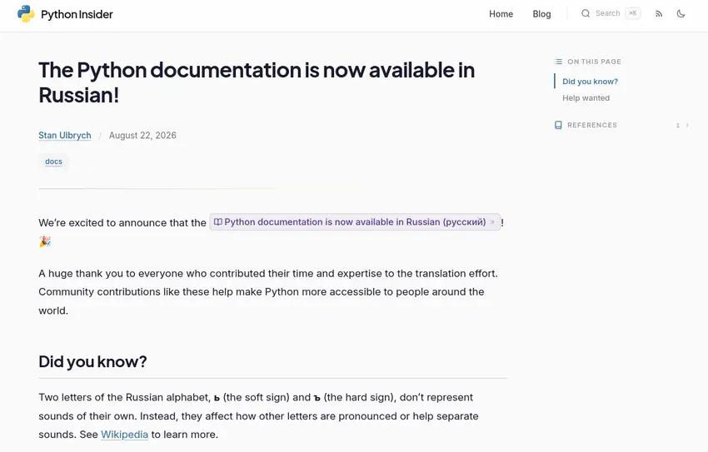Image resolution: width=708 pixels, height=452 pixels.
Task: Click the article title heading
Action: [x=257, y=82]
